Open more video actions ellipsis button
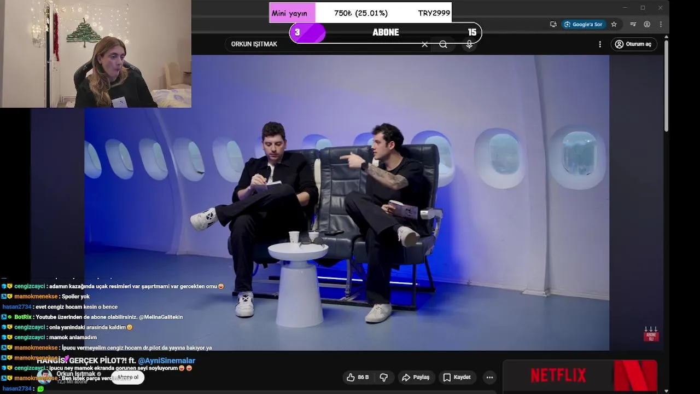The width and height of the screenshot is (700, 394). point(489,377)
